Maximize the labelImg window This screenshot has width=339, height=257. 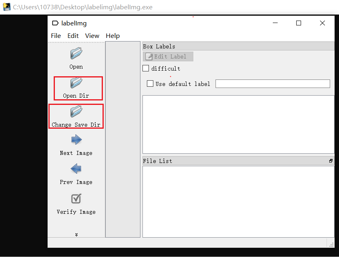(x=299, y=23)
